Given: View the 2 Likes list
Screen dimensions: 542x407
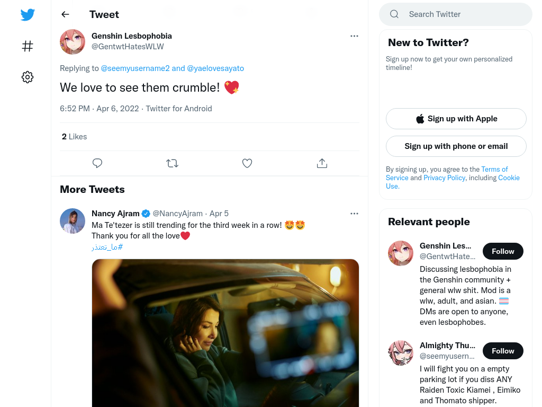Looking at the screenshot, I should pyautogui.click(x=74, y=137).
